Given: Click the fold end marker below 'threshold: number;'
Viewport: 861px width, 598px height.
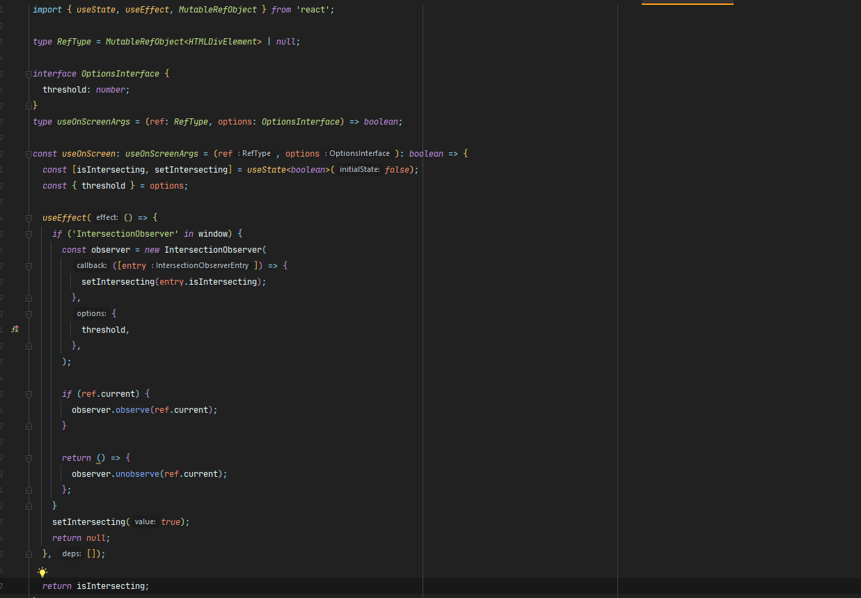Looking at the screenshot, I should click(29, 106).
